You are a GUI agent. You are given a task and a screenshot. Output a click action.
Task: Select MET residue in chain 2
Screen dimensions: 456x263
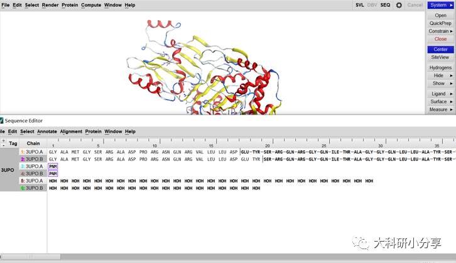tap(75, 159)
